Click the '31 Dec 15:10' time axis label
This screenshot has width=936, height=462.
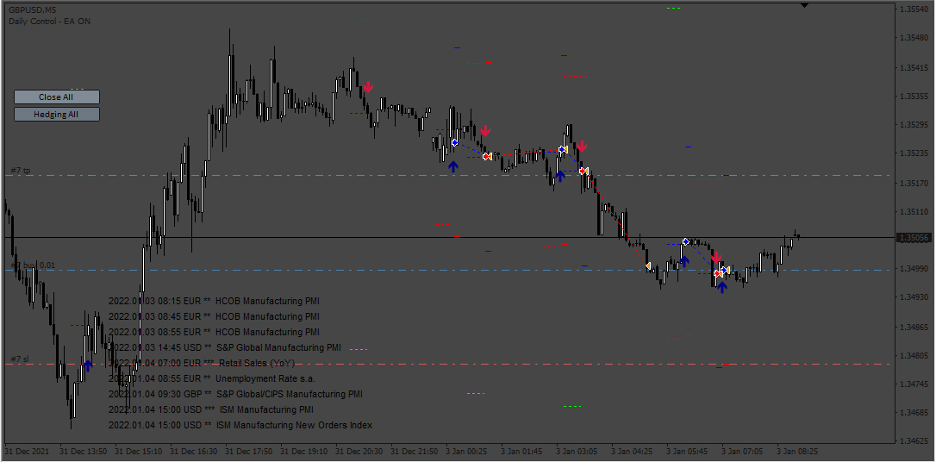point(139,452)
